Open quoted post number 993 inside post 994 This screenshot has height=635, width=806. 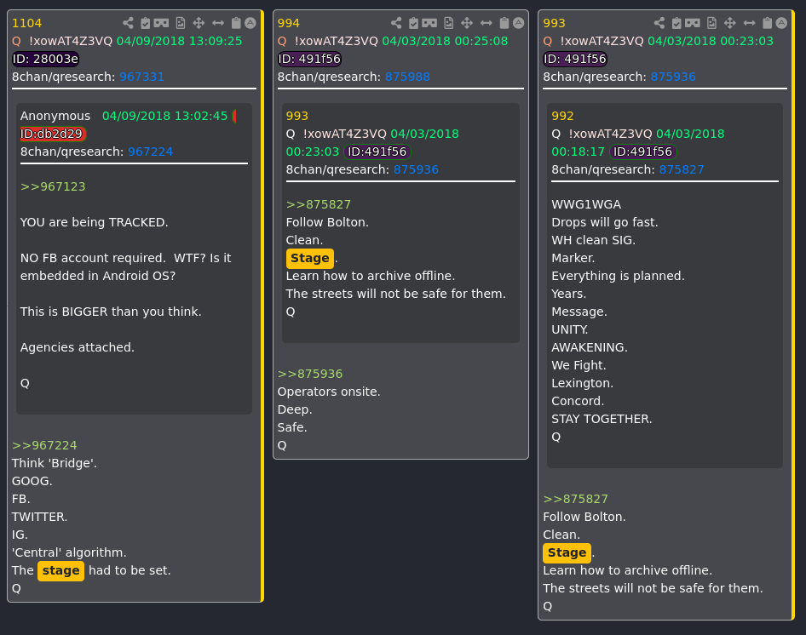click(297, 116)
